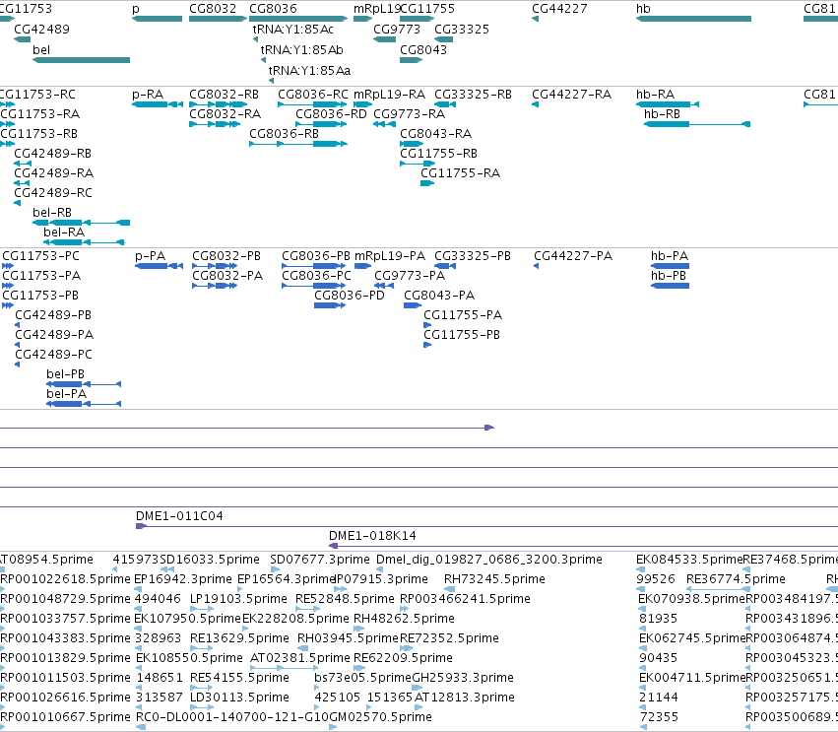Select protein CG9773-PA
Image resolution: width=838 pixels, height=732 pixels.
410,276
